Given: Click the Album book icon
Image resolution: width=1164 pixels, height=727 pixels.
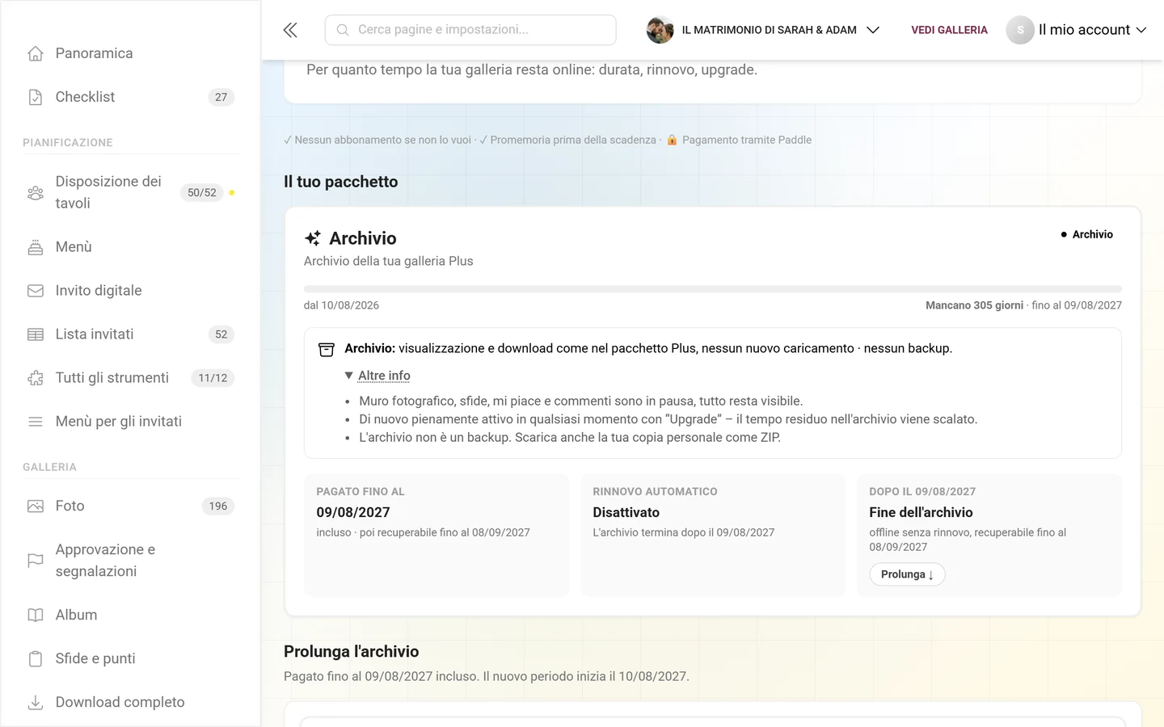Looking at the screenshot, I should tap(36, 616).
